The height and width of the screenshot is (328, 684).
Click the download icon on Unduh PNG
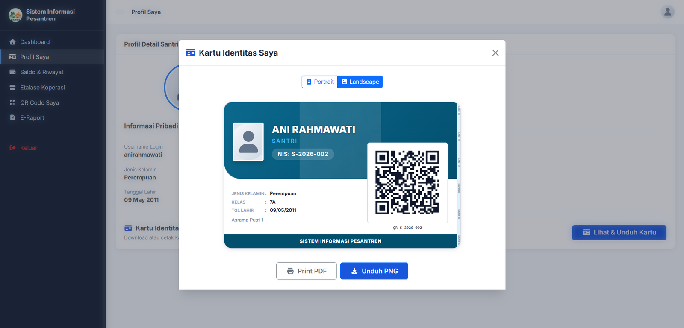(354, 271)
